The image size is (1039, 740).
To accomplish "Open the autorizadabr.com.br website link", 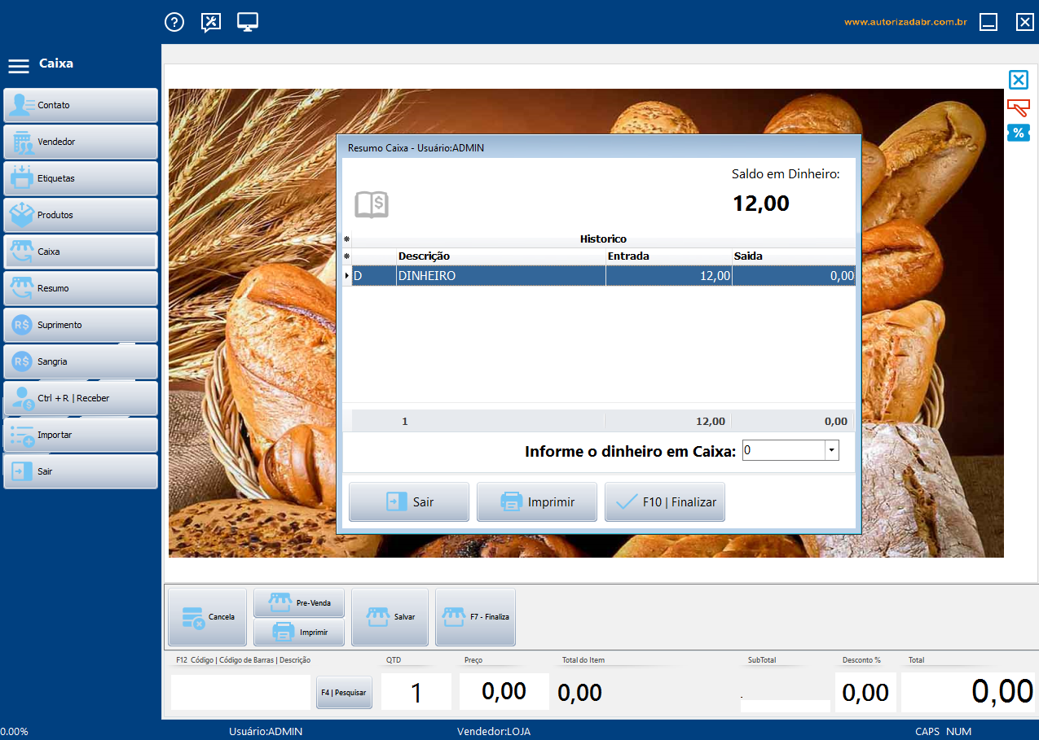I will (905, 22).
